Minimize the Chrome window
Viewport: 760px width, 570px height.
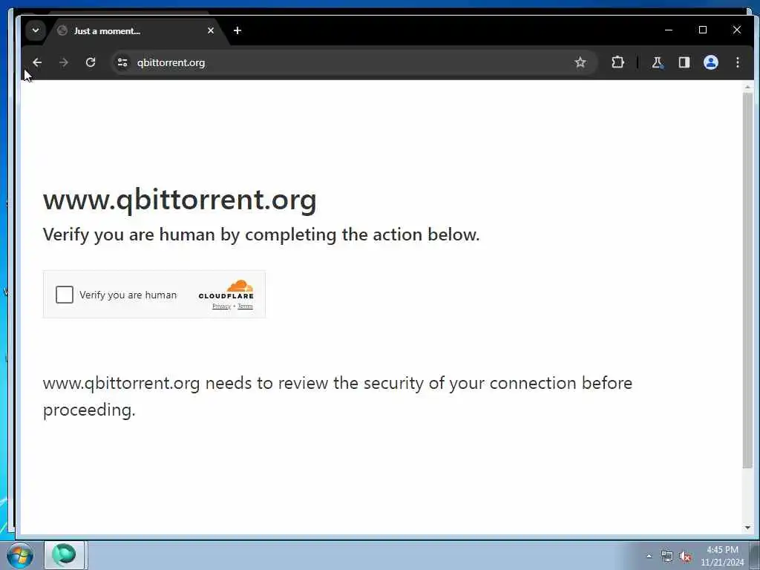[x=669, y=30]
